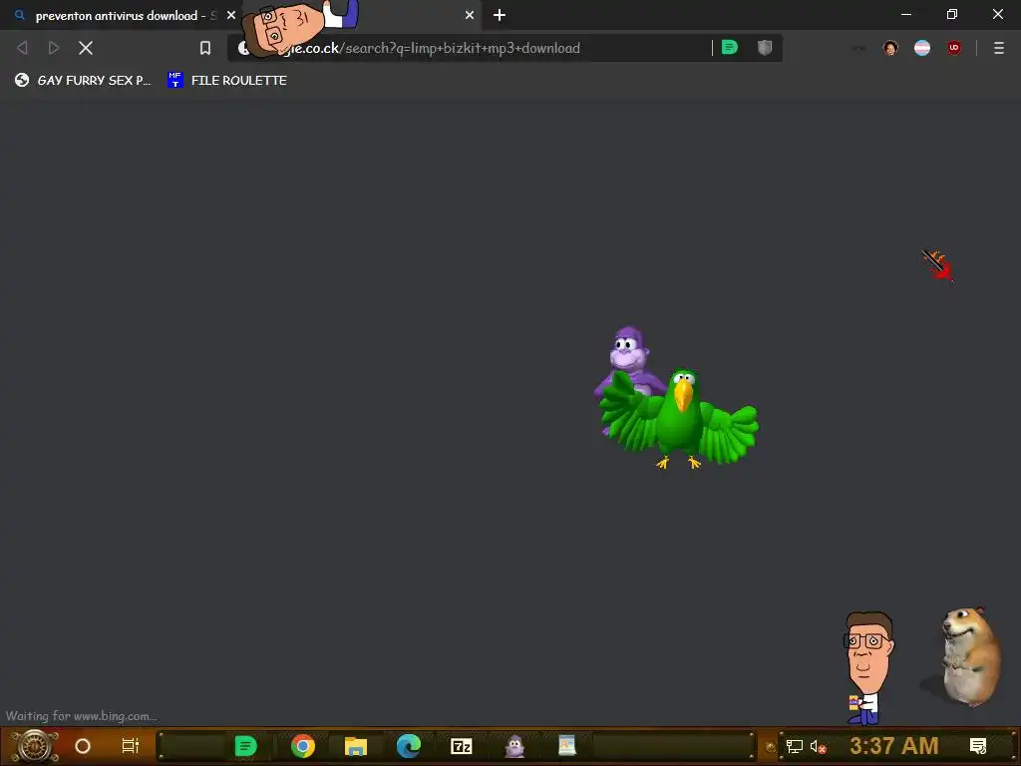Open 7-Zip from the taskbar
The image size is (1021, 766).
461,746
